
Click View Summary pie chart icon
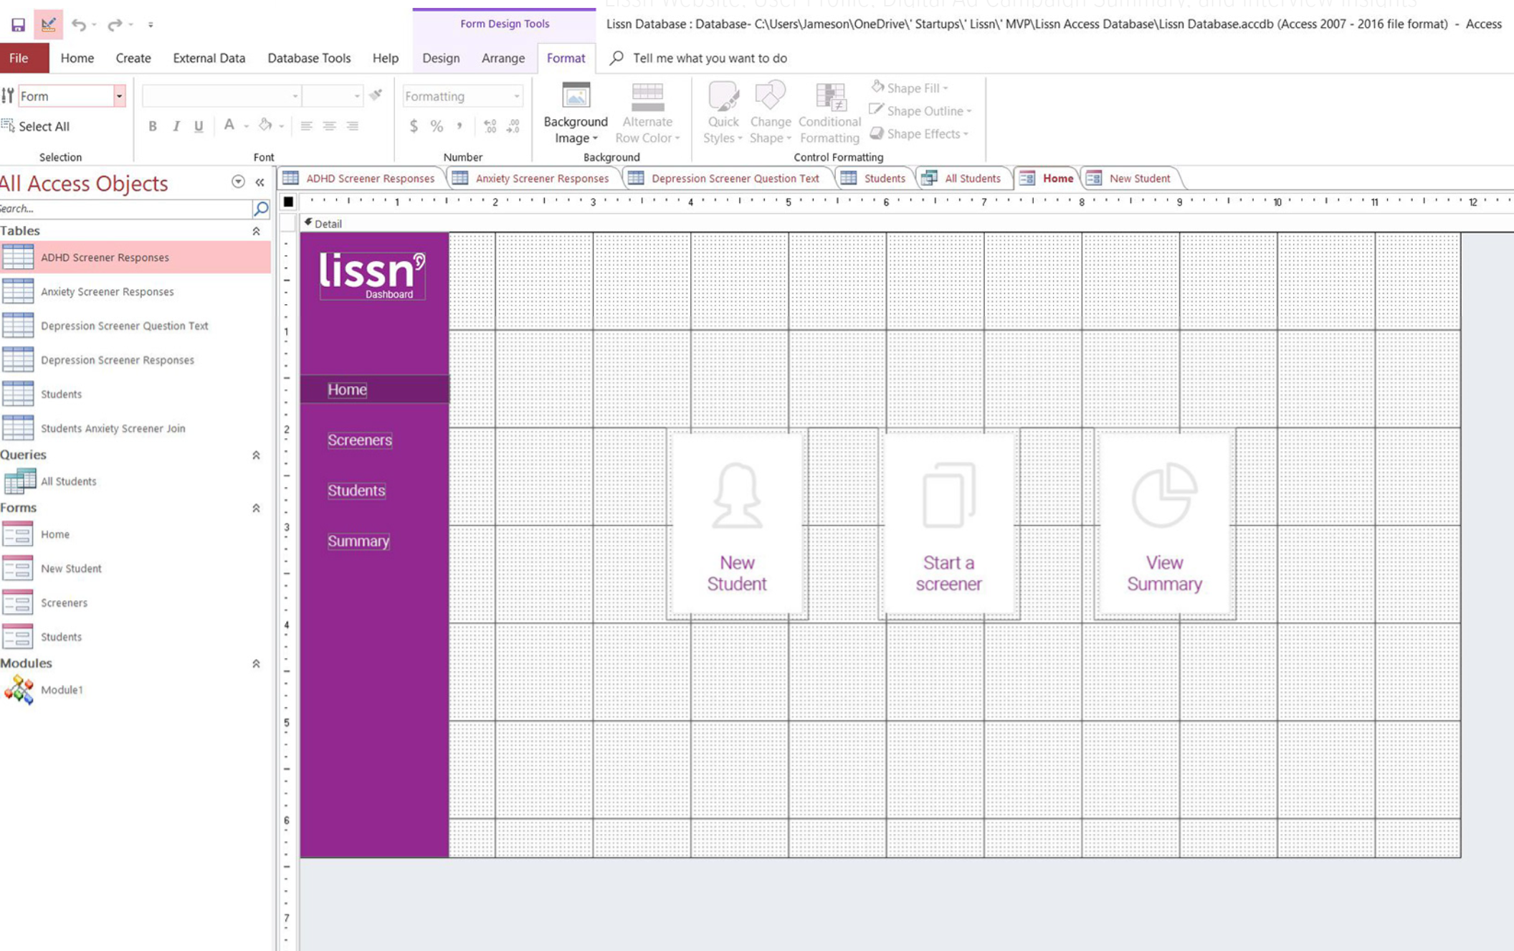[x=1164, y=495]
